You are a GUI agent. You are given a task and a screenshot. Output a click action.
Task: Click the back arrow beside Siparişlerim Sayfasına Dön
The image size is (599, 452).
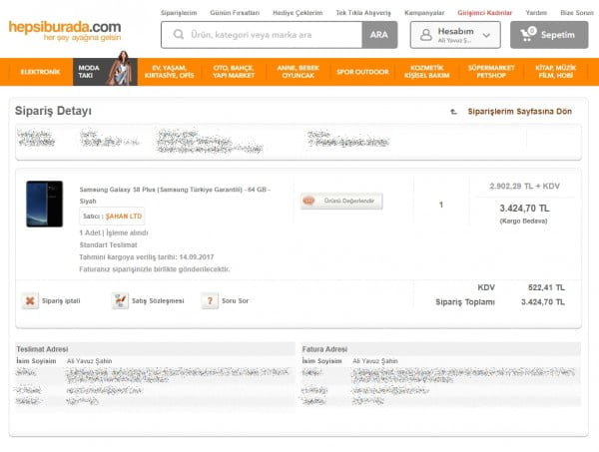coord(454,112)
